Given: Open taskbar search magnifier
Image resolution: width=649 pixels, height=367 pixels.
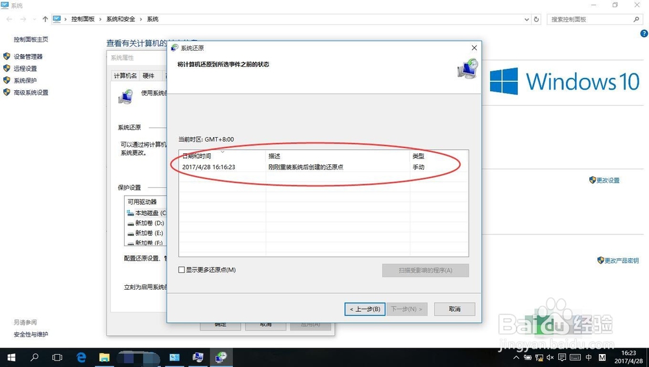Looking at the screenshot, I should click(x=34, y=357).
